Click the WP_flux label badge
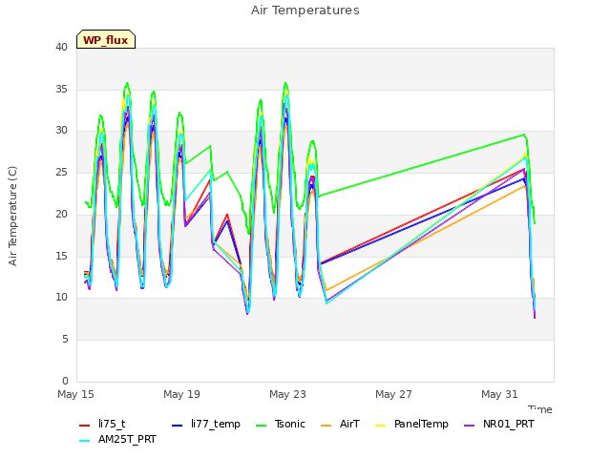The height and width of the screenshot is (458, 611). pyautogui.click(x=106, y=39)
